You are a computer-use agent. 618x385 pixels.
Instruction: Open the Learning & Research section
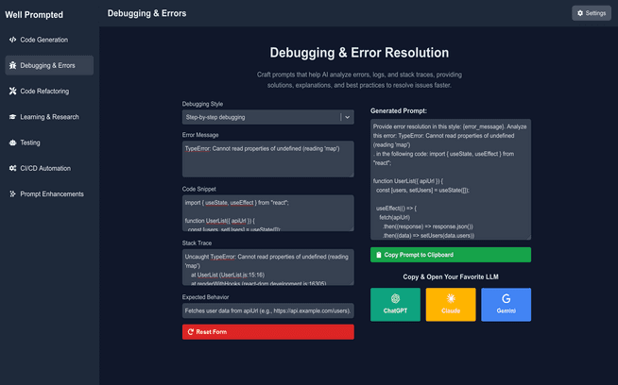49,117
